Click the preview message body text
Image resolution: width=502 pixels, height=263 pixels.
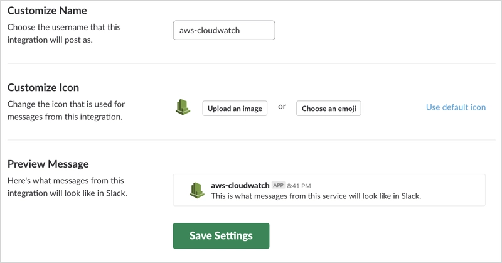[x=316, y=196]
